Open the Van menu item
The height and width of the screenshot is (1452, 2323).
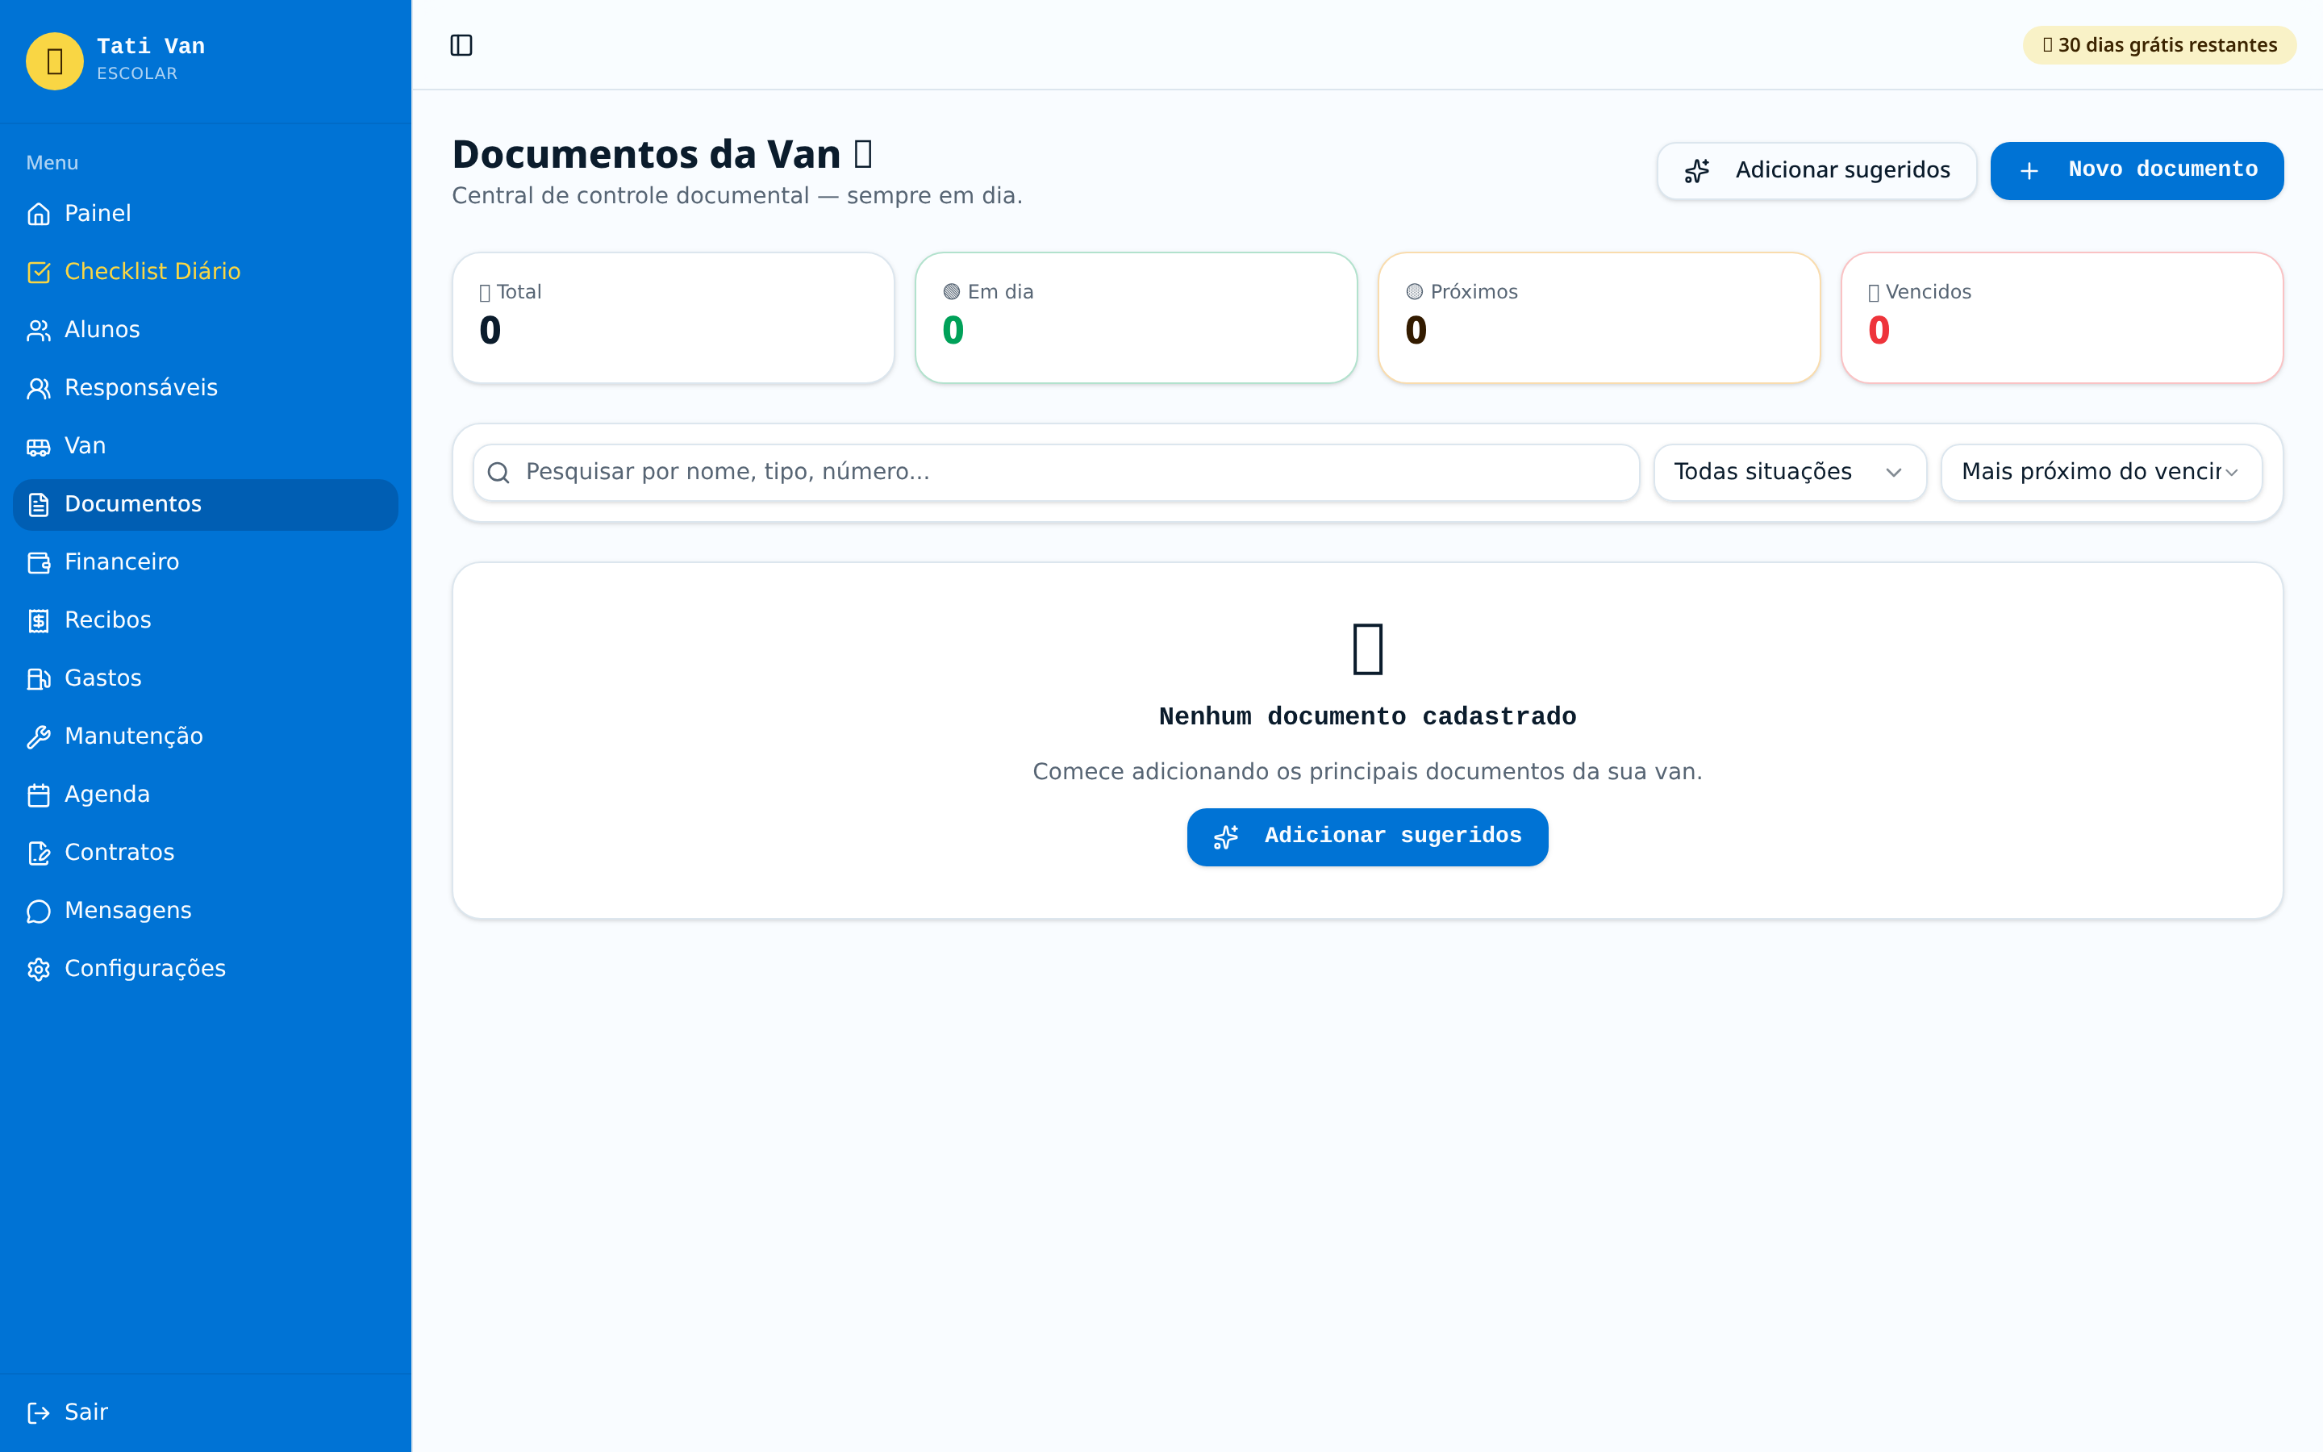(206, 445)
